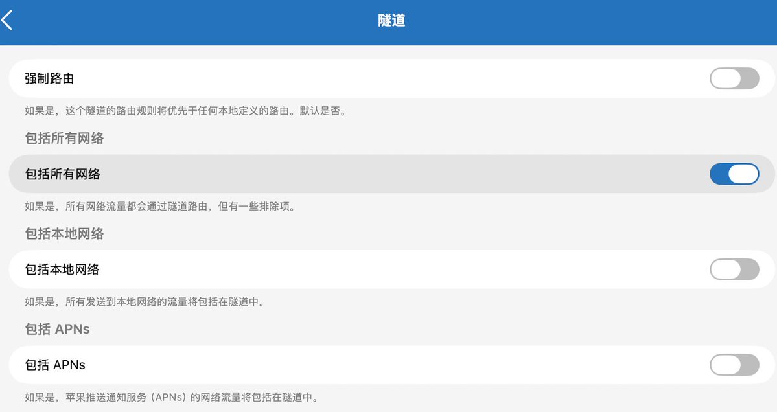The width and height of the screenshot is (777, 412).
Task: Click the gray 包括 APNs section header
Action: click(58, 329)
